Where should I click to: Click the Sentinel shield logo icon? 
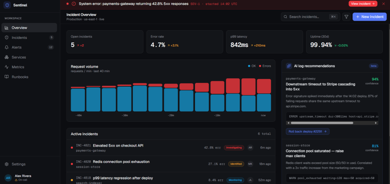7,6
